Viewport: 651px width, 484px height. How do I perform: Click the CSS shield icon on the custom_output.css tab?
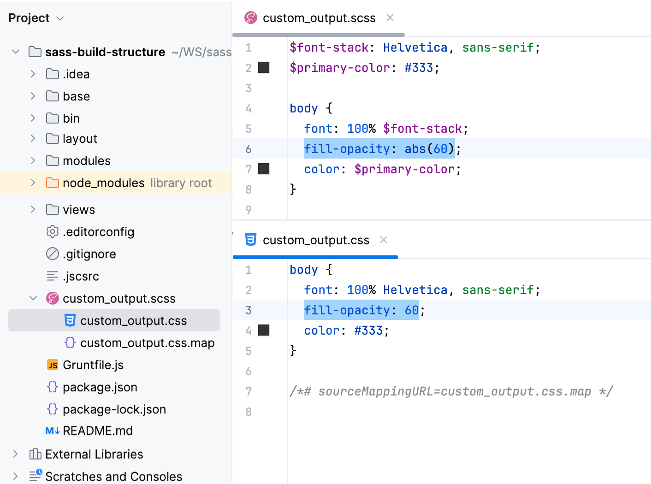click(250, 240)
